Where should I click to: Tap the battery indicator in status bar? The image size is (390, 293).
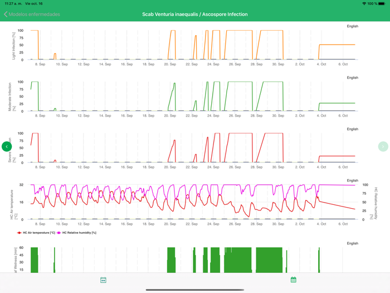click(382, 3)
